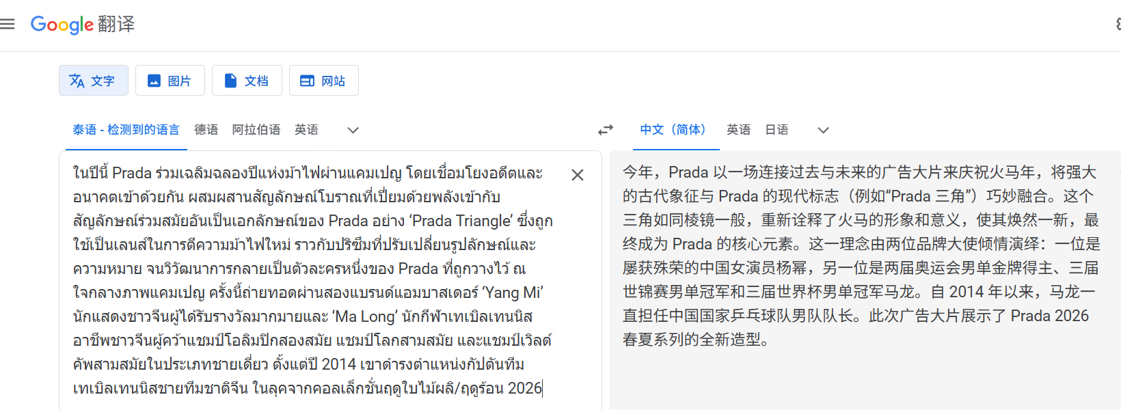This screenshot has width=1121, height=410.
Task: Choose 英语 as the target language
Action: [738, 130]
